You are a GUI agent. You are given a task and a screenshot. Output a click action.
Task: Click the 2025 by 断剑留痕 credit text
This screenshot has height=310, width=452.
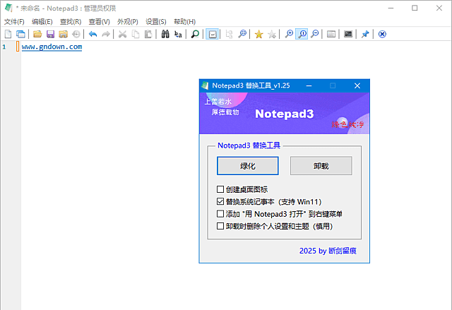pyautogui.click(x=328, y=251)
